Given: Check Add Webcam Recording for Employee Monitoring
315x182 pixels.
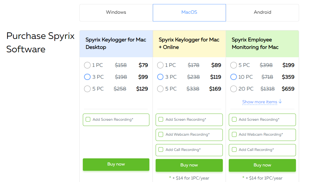Looking at the screenshot, I should pyautogui.click(x=234, y=134).
